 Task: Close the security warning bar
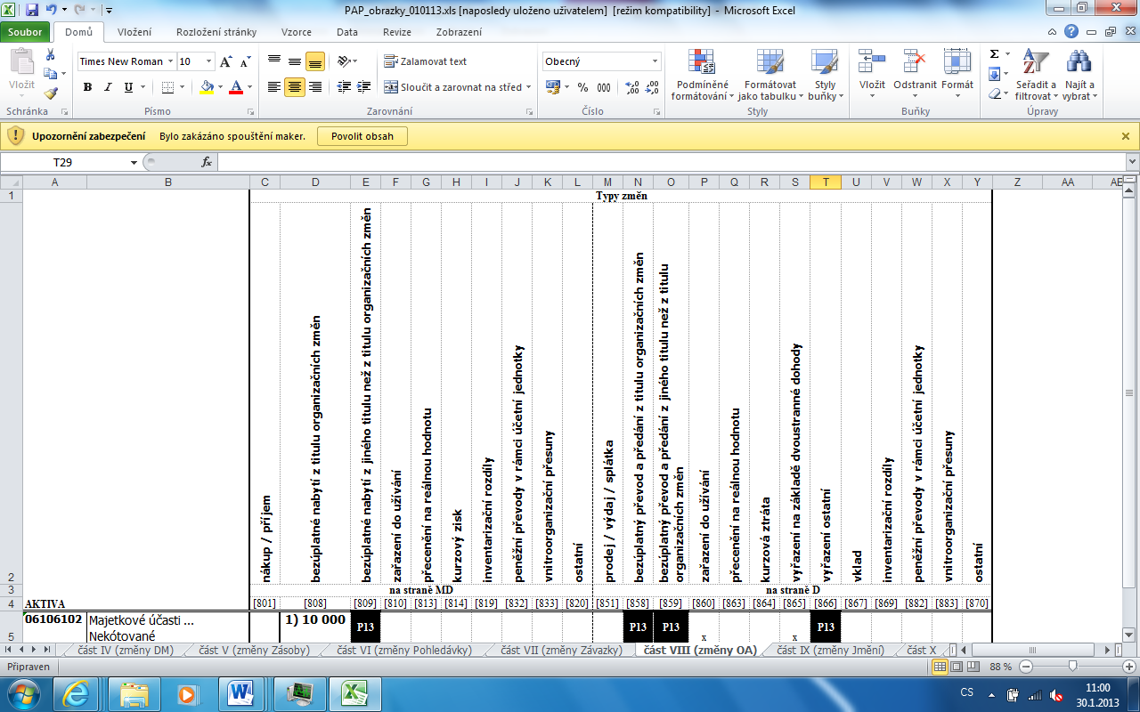(x=1126, y=136)
